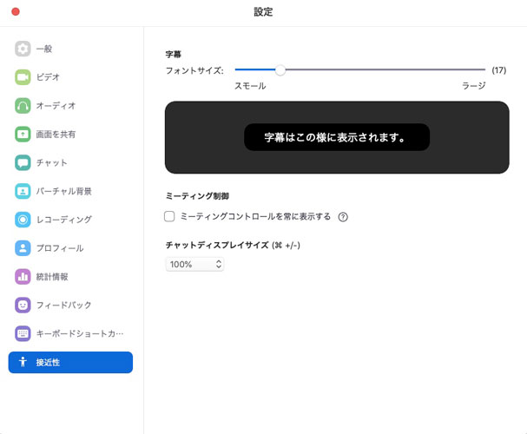Select the バーチャル背景 icon
This screenshot has width=527, height=434.
pos(23,191)
